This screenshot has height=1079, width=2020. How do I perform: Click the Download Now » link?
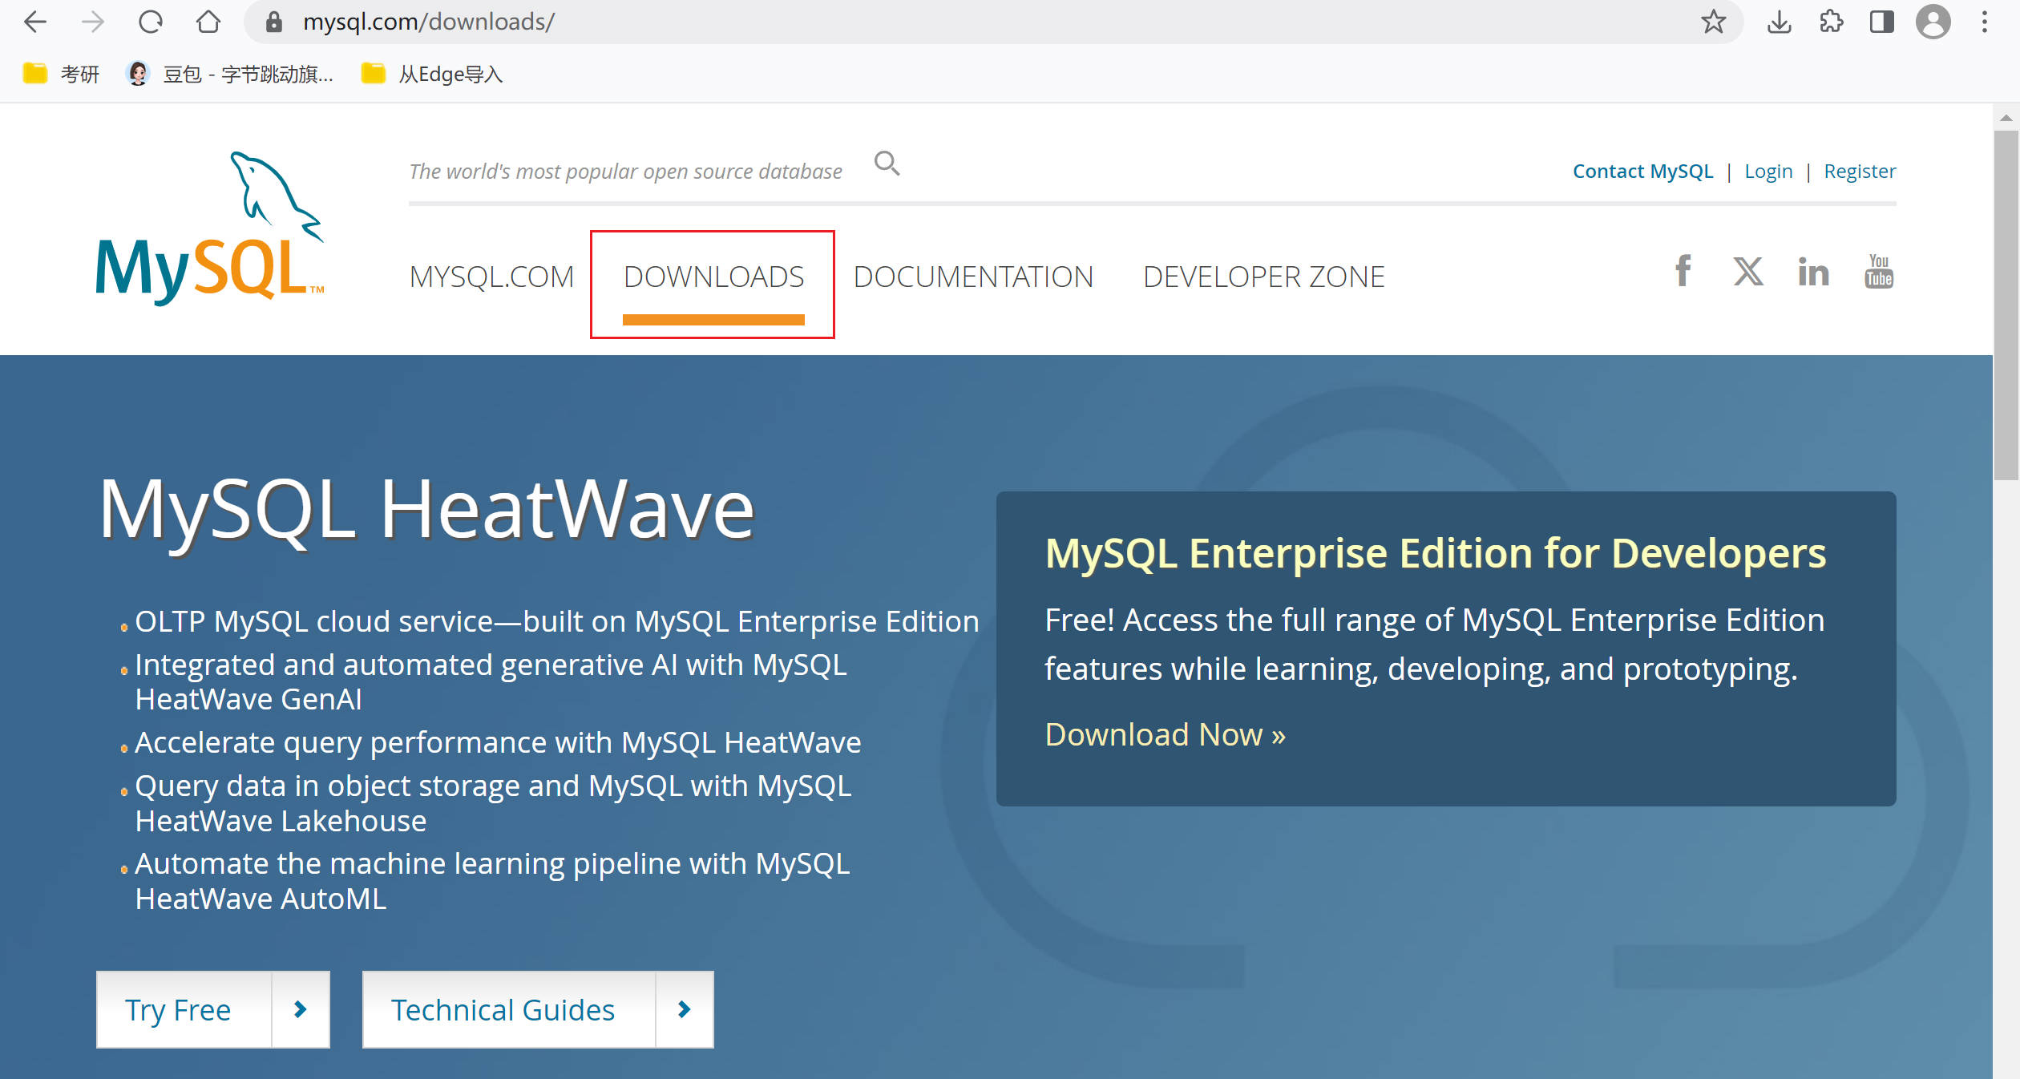(x=1165, y=734)
